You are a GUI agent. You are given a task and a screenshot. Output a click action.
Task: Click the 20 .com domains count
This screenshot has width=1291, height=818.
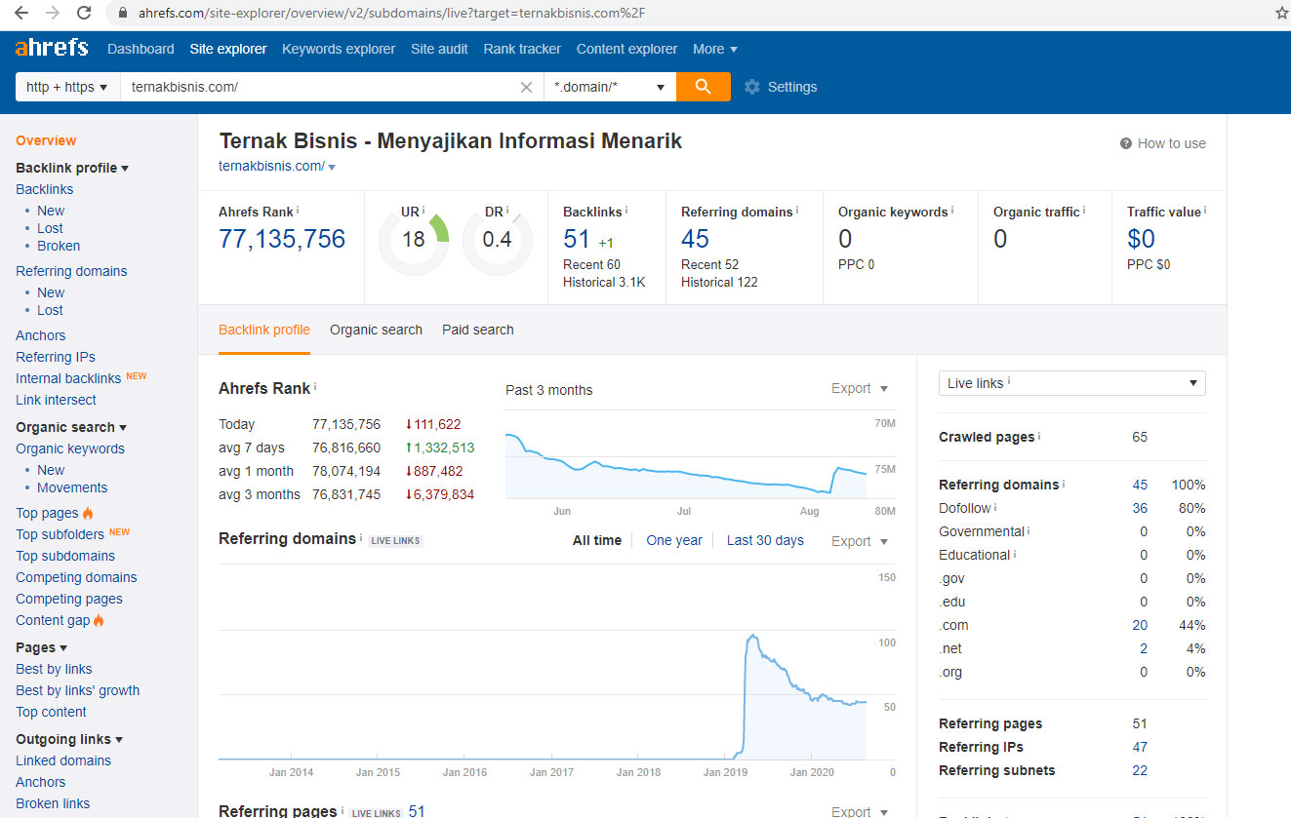[1140, 625]
